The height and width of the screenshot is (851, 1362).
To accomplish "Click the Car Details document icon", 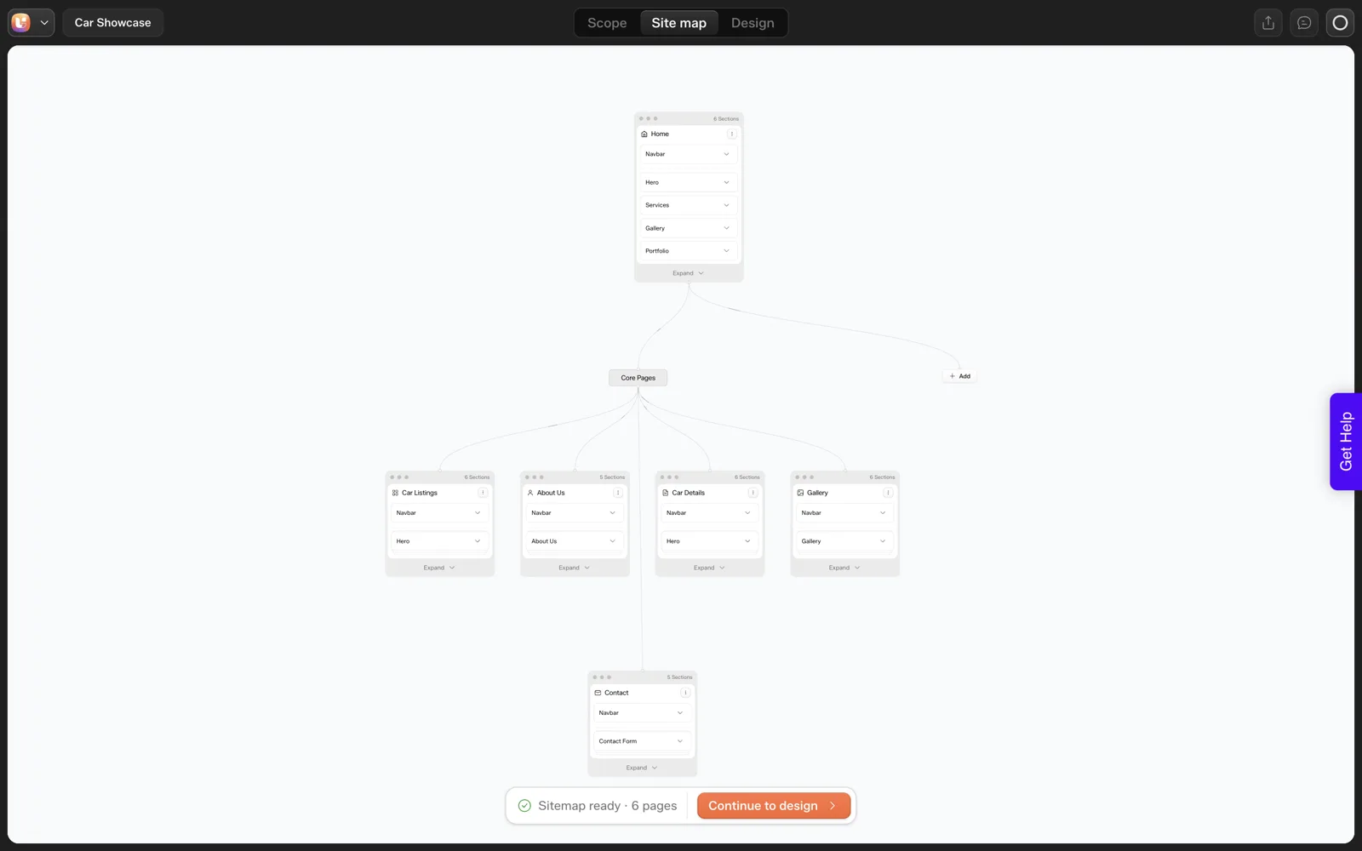I will 666,493.
